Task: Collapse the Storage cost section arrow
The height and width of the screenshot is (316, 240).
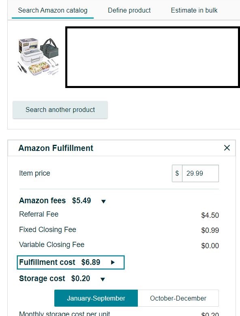Action: [103, 279]
